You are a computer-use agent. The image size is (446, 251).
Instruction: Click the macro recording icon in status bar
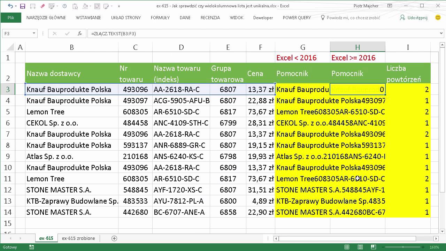pyautogui.click(x=32, y=247)
